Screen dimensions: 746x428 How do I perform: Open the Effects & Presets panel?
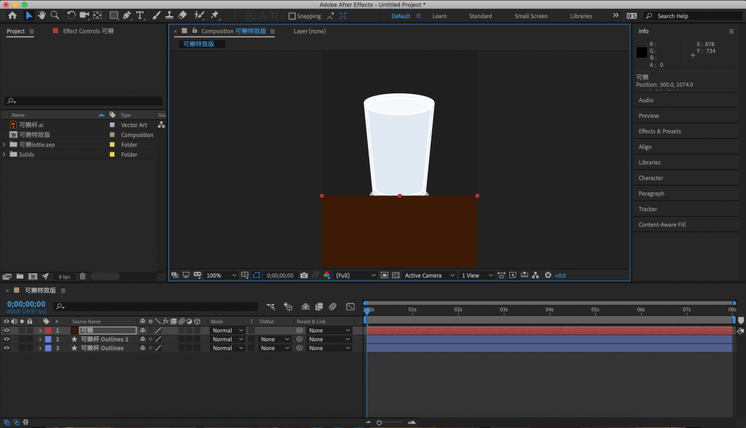click(659, 131)
